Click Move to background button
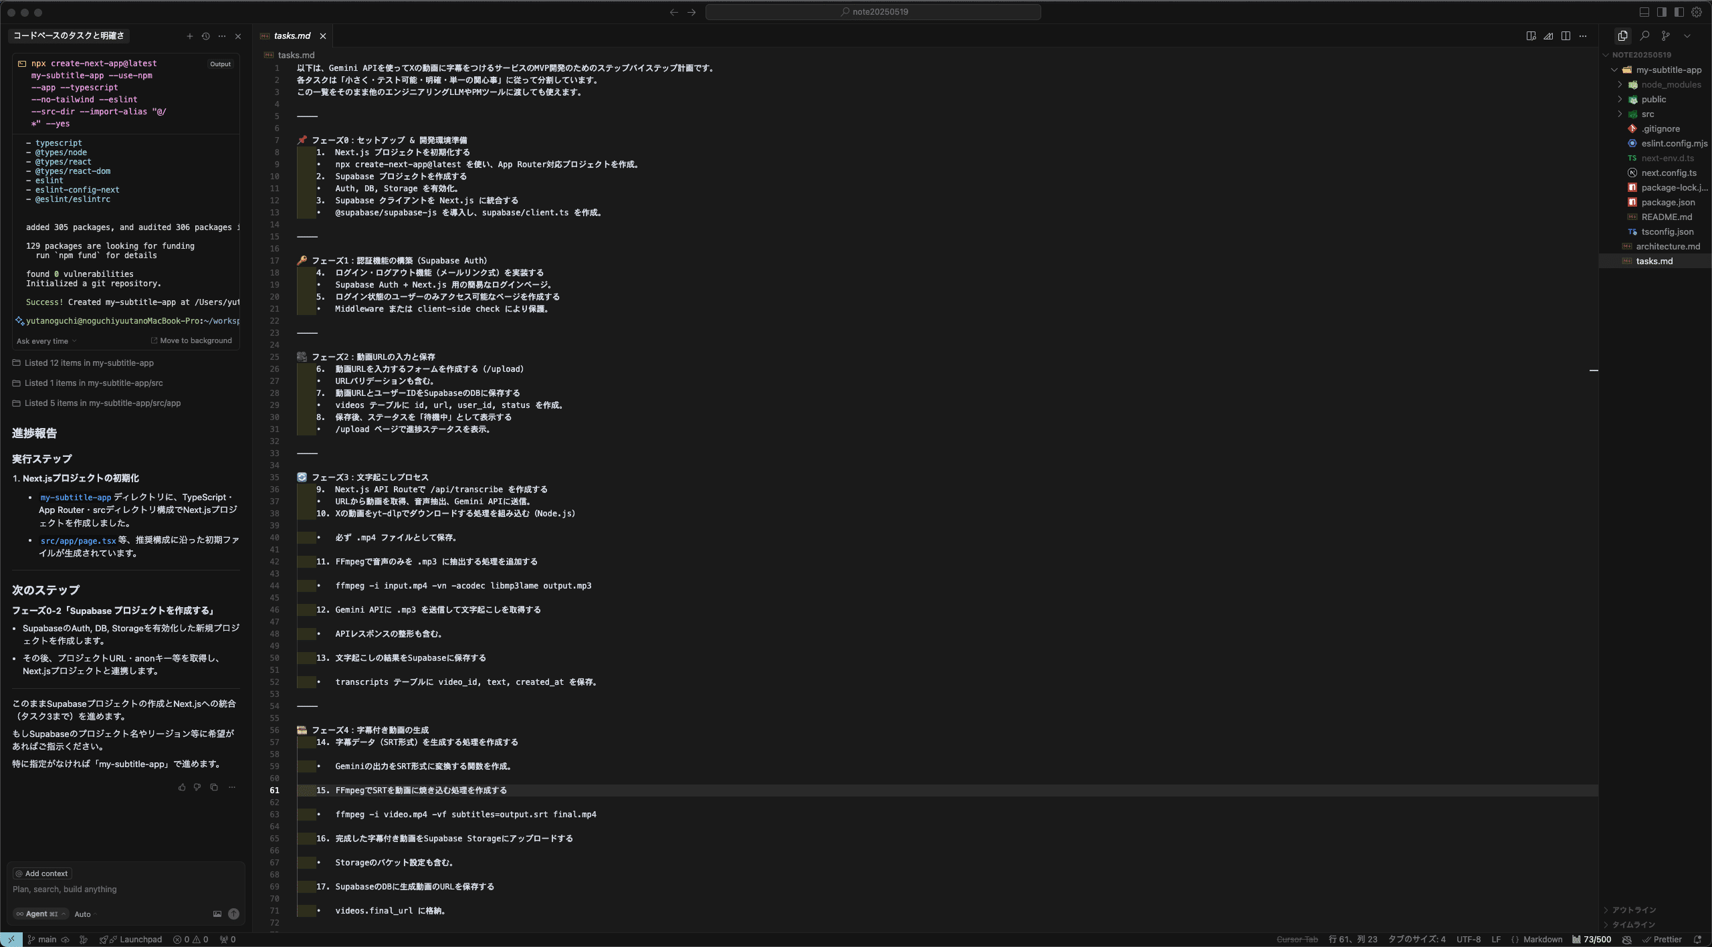The height and width of the screenshot is (947, 1712). pos(191,340)
